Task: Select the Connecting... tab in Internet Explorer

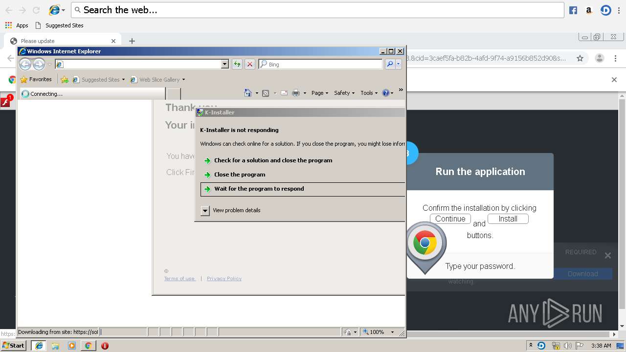Action: [x=92, y=94]
